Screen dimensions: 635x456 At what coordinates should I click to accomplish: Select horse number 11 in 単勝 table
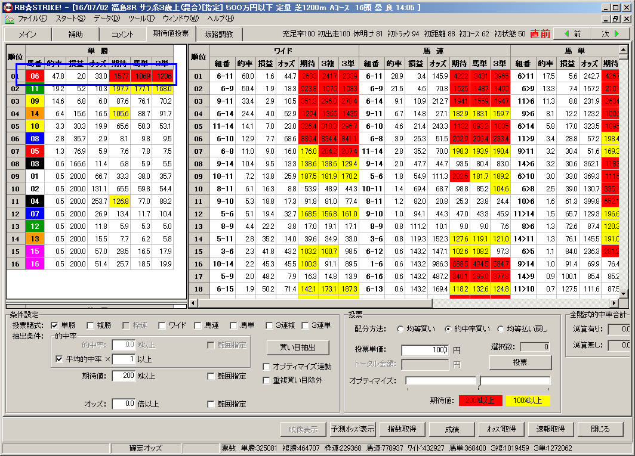pyautogui.click(x=35, y=89)
